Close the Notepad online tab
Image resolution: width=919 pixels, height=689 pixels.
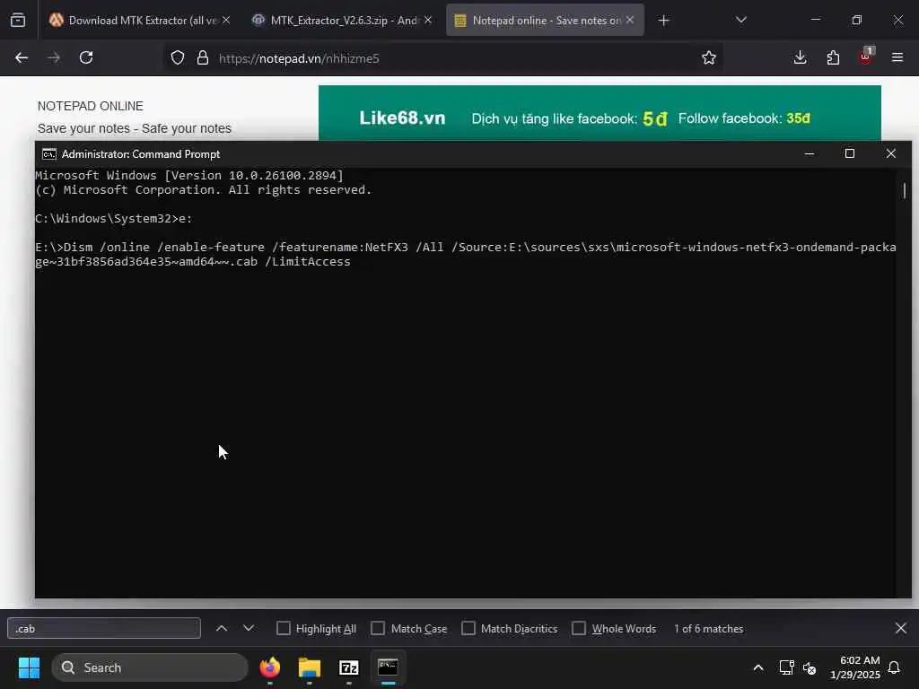coord(630,20)
